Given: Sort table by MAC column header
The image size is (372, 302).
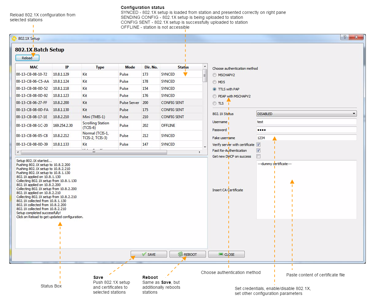Looking at the screenshot, I should click(x=34, y=67).
